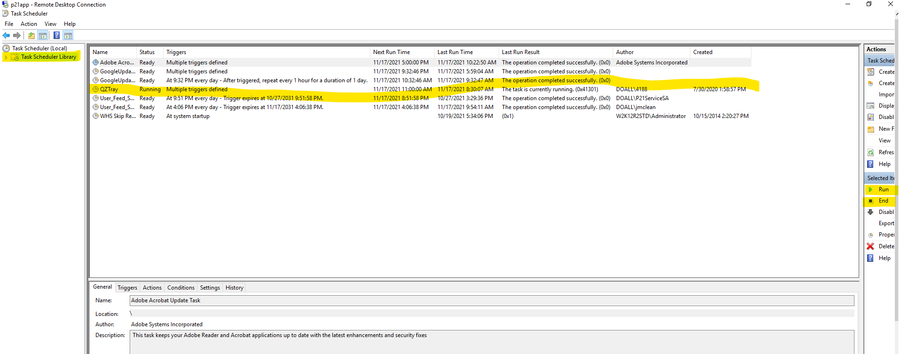Click the blue Back arrow in toolbar
The height and width of the screenshot is (354, 900).
tap(6, 35)
